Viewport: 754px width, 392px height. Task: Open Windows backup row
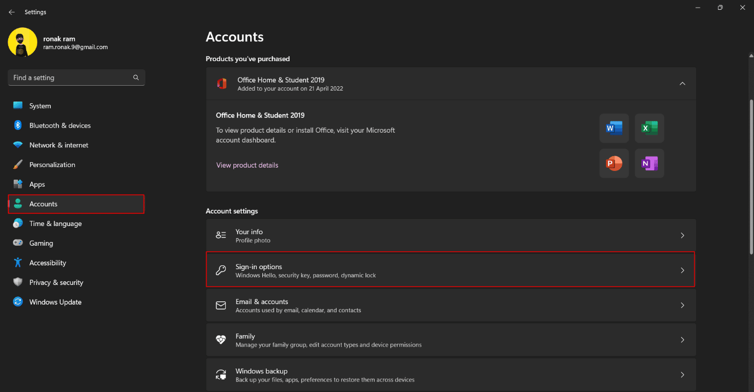[451, 375]
